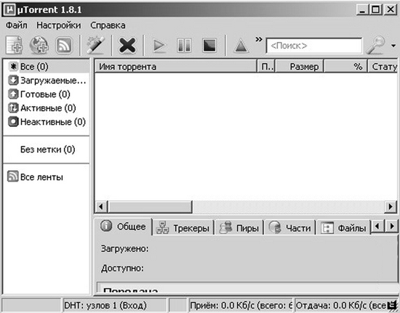Screen dimensions: 400x313
Task: Click tab strip scroll left arrow
Action: [x=377, y=226]
